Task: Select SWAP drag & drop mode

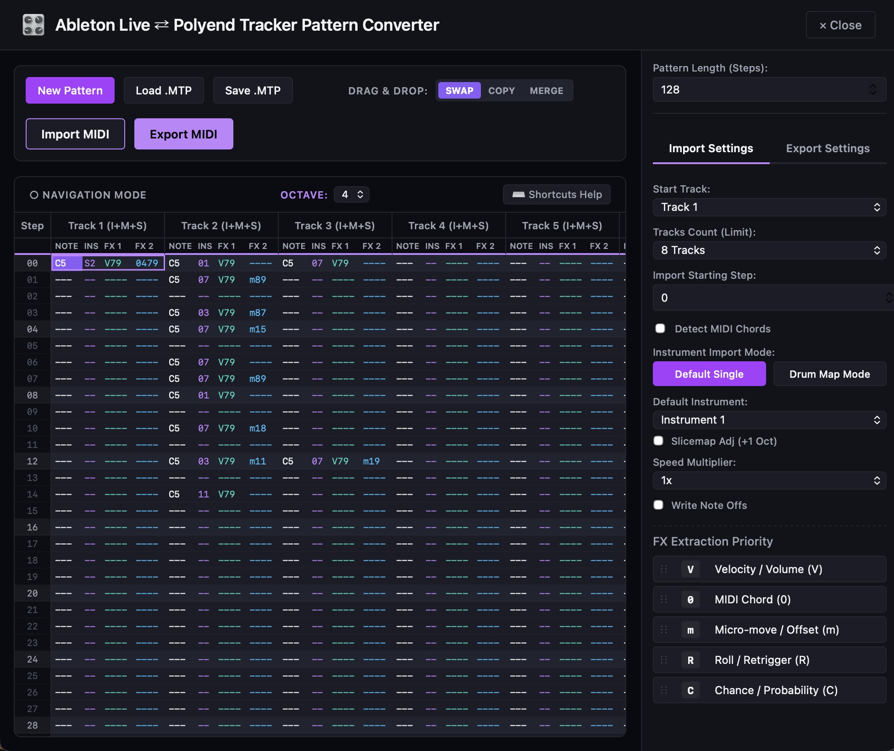Action: pyautogui.click(x=459, y=90)
